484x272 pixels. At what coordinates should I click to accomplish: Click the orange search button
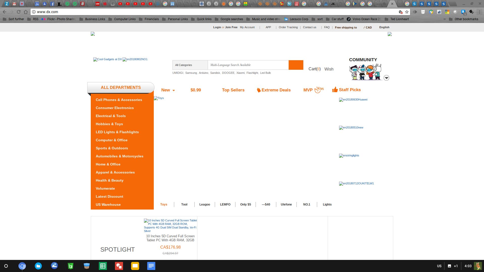click(296, 65)
